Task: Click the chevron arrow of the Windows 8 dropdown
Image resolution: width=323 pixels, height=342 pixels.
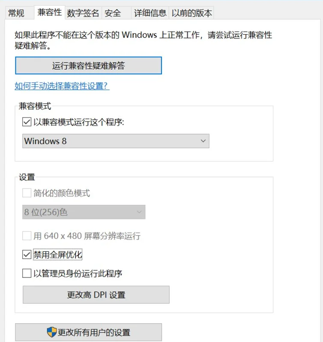Action: (203, 141)
